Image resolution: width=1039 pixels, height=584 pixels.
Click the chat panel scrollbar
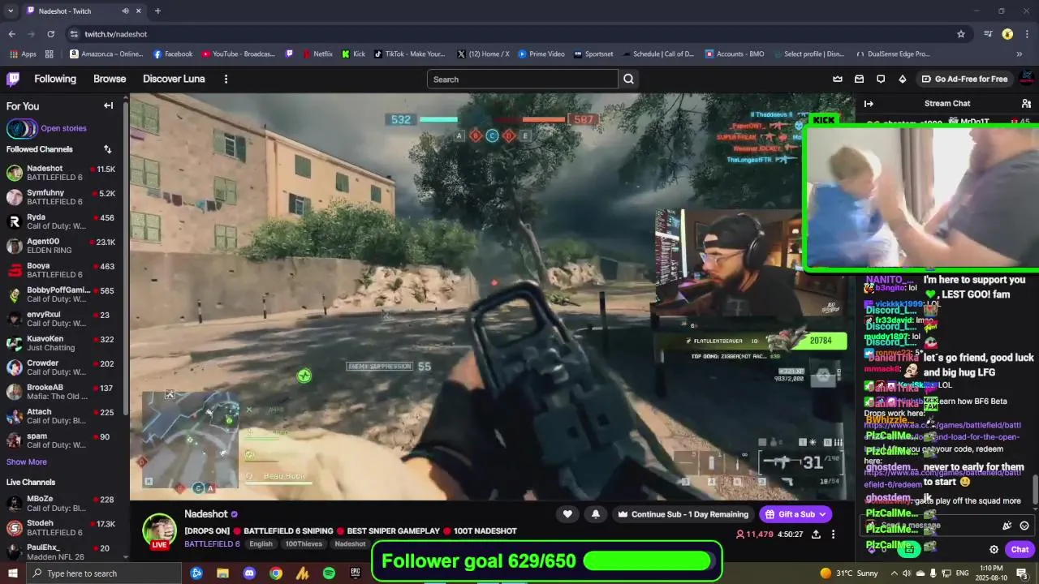[1035, 489]
